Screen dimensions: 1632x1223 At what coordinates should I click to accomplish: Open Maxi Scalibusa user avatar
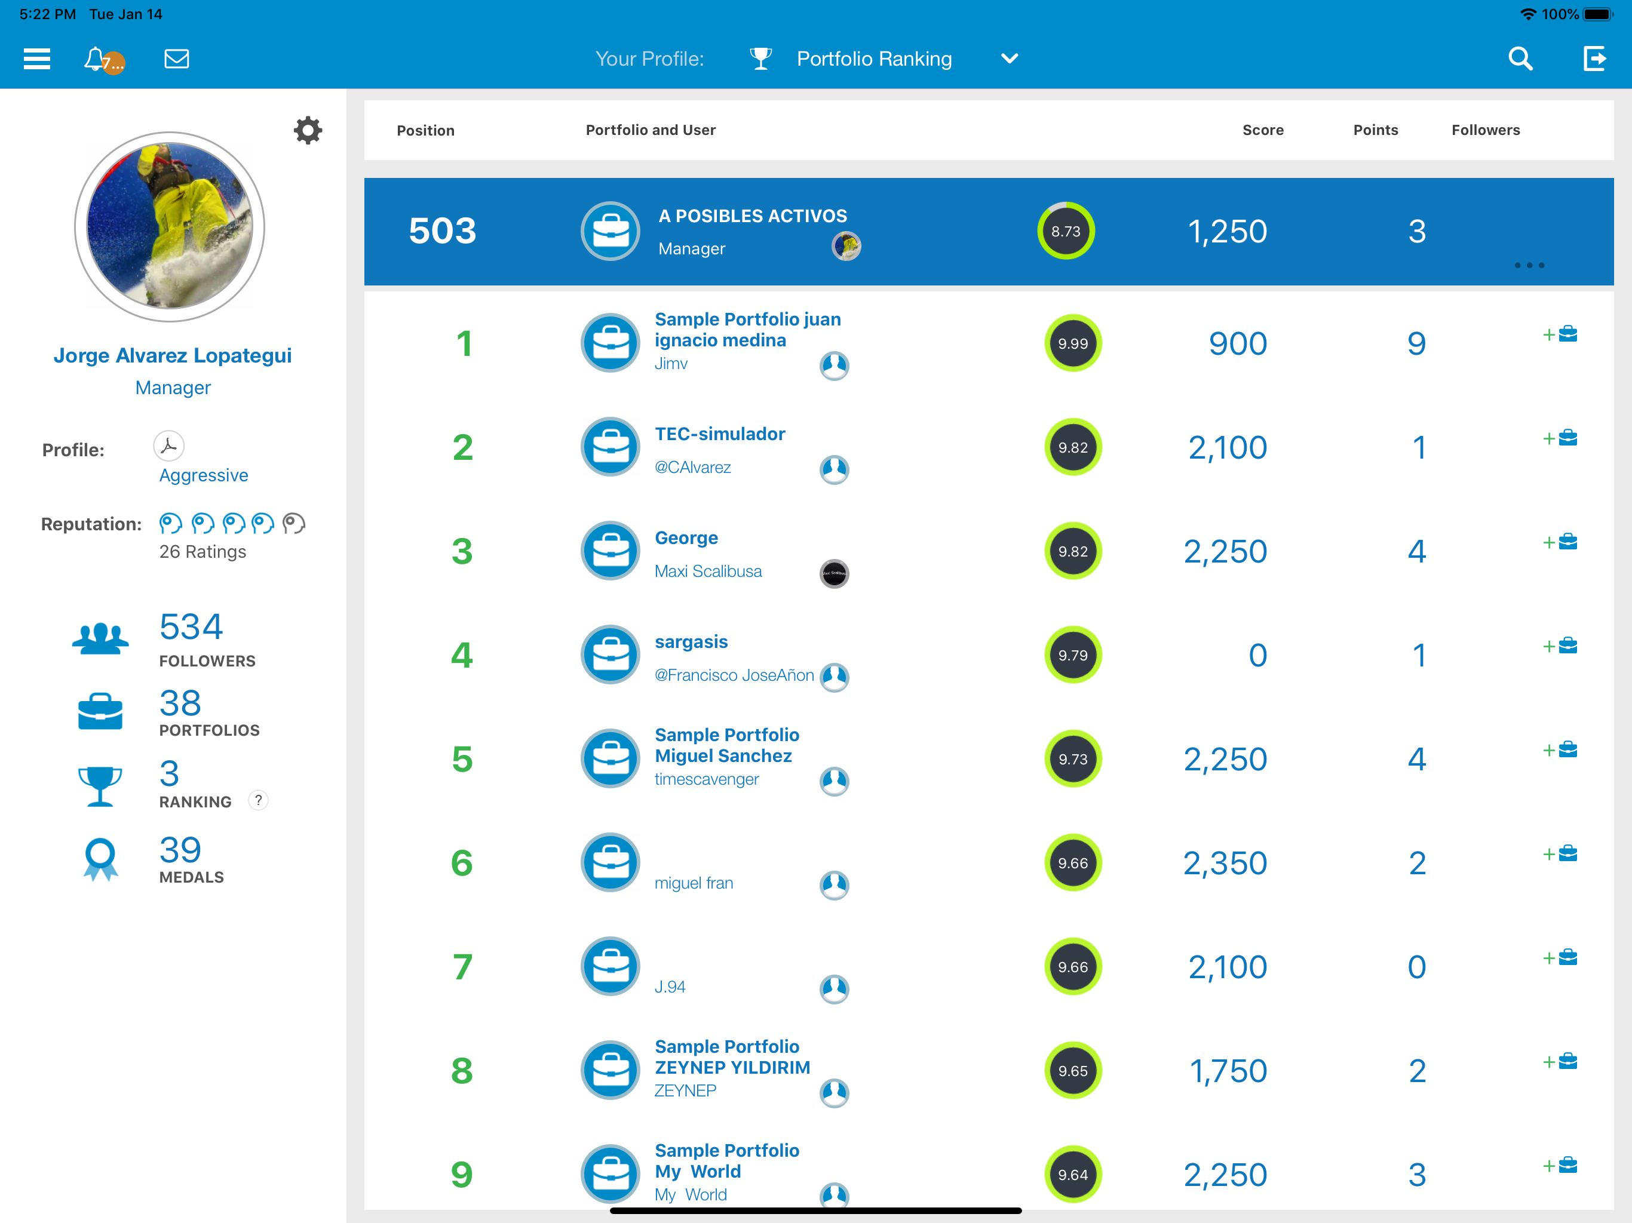tap(835, 574)
